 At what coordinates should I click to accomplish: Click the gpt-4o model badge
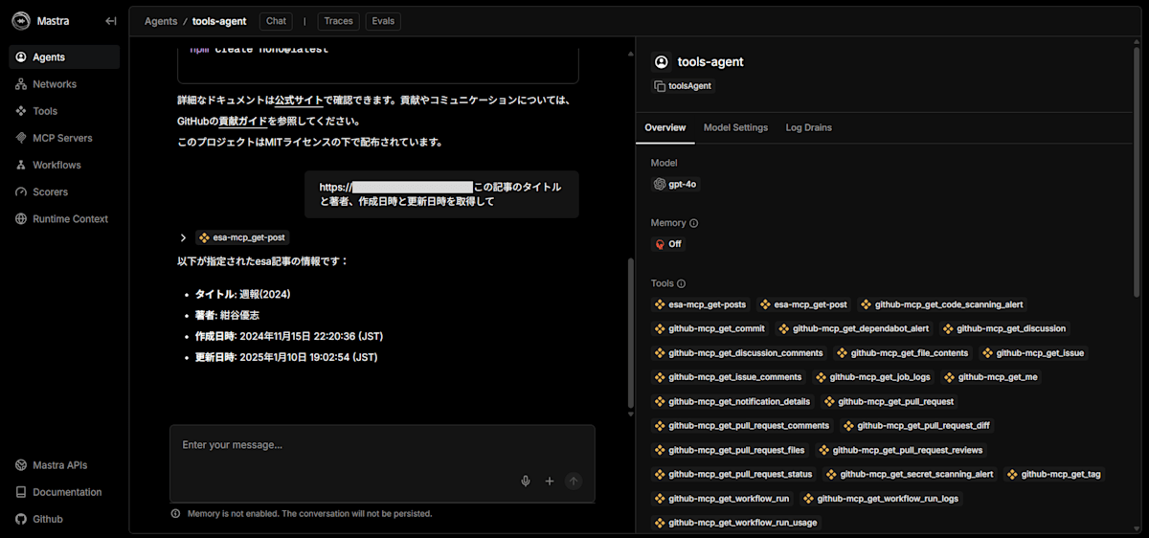coord(676,184)
